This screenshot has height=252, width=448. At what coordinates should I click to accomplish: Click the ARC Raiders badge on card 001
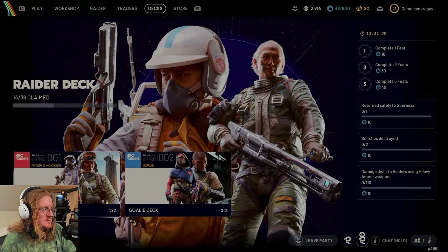tap(22, 160)
